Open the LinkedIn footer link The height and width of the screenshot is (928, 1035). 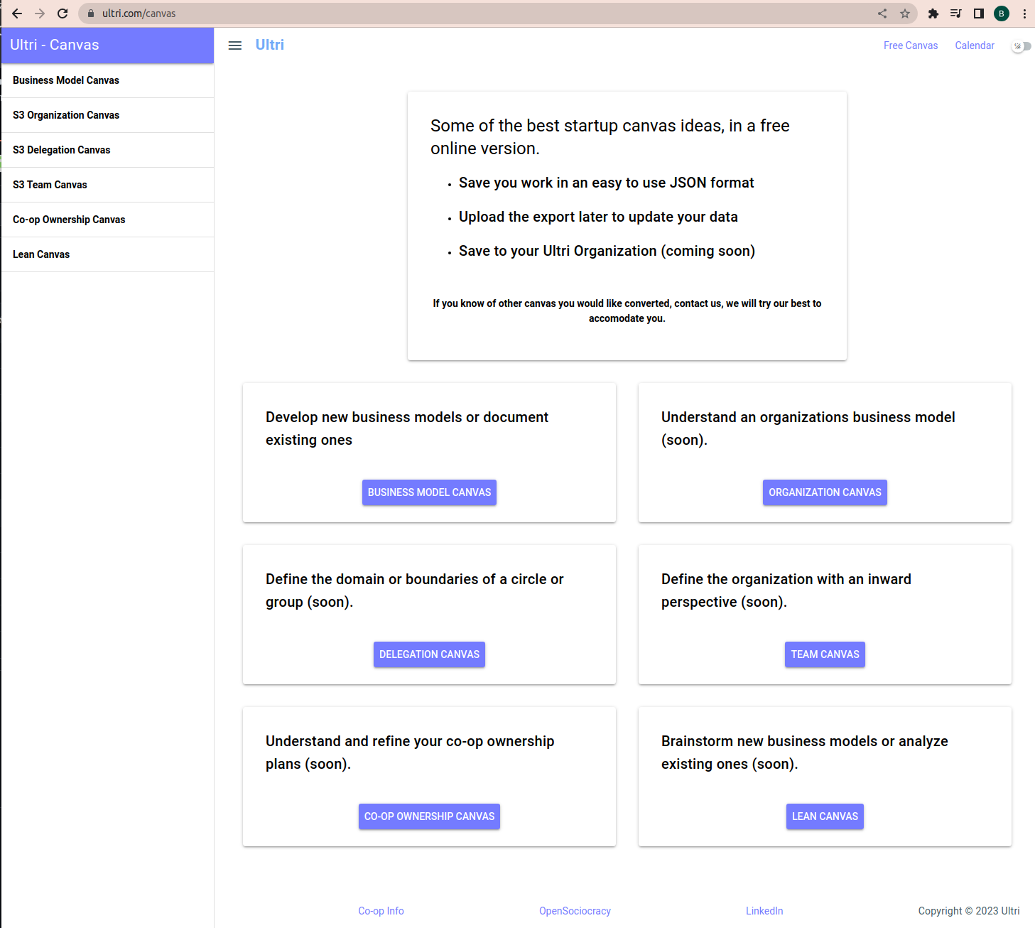pos(764,911)
